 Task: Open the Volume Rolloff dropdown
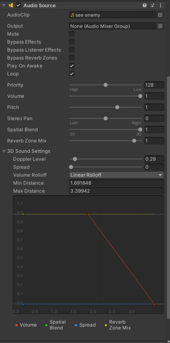coord(116,175)
